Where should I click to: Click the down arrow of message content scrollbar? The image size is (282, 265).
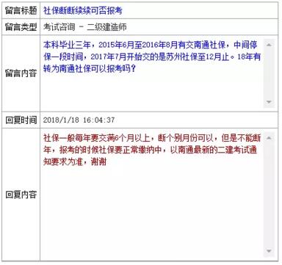tap(269, 101)
